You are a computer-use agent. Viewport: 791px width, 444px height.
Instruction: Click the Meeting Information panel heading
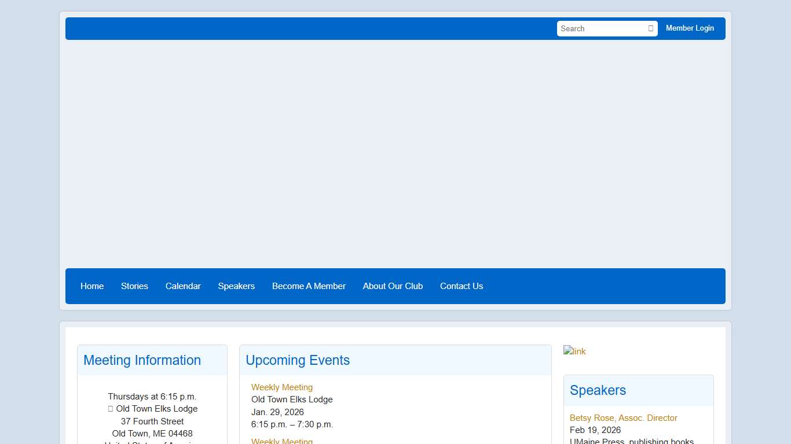(x=142, y=360)
